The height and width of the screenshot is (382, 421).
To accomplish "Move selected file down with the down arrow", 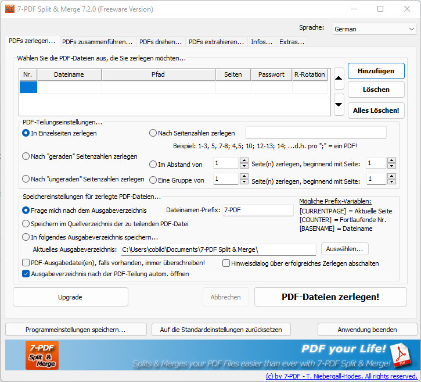I will [x=339, y=104].
